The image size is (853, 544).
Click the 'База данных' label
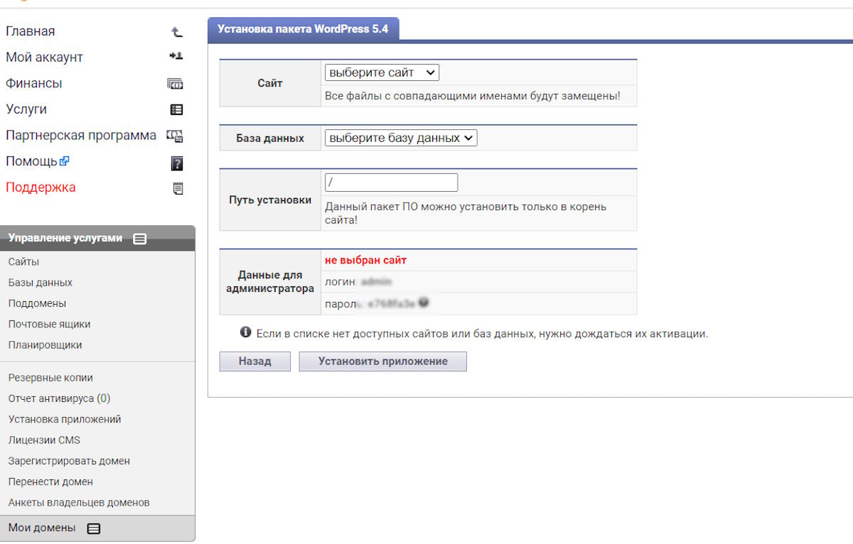[x=270, y=138]
